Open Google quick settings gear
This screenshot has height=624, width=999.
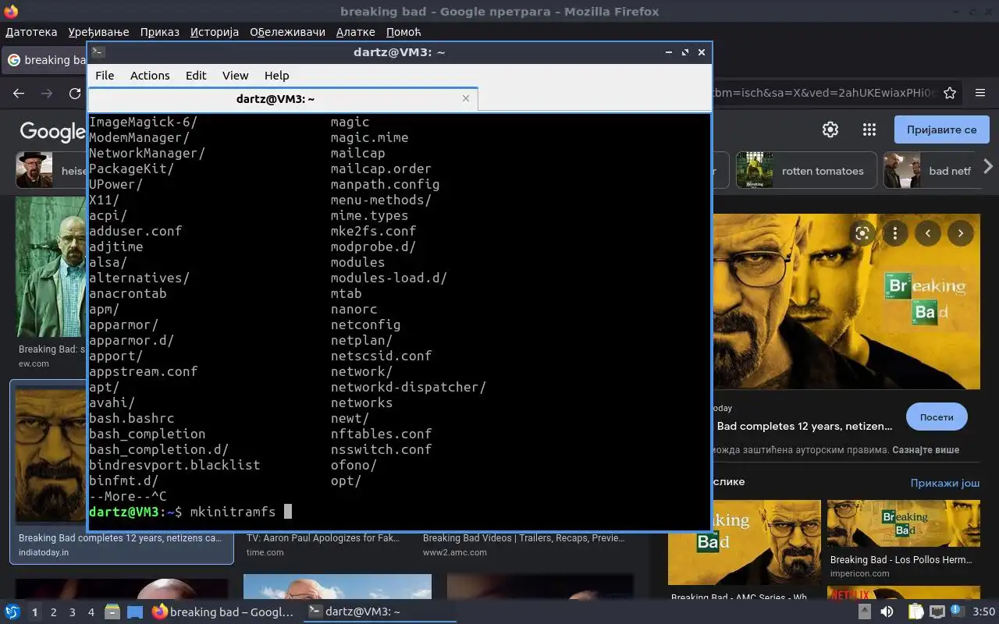tap(830, 129)
